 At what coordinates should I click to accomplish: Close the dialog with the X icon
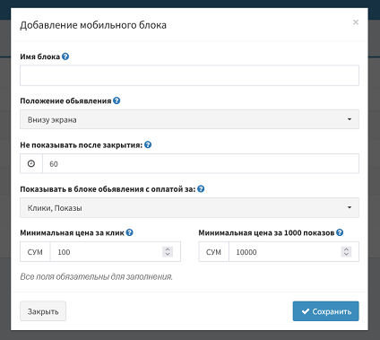[x=356, y=22]
